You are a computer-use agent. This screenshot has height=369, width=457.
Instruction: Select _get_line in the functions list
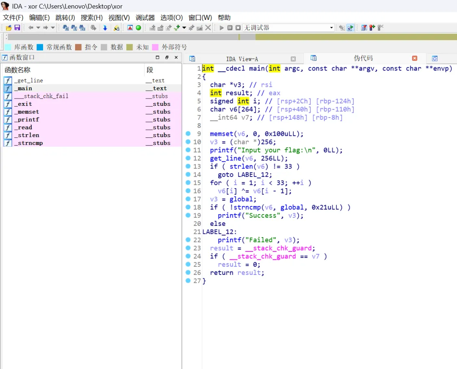point(92,80)
